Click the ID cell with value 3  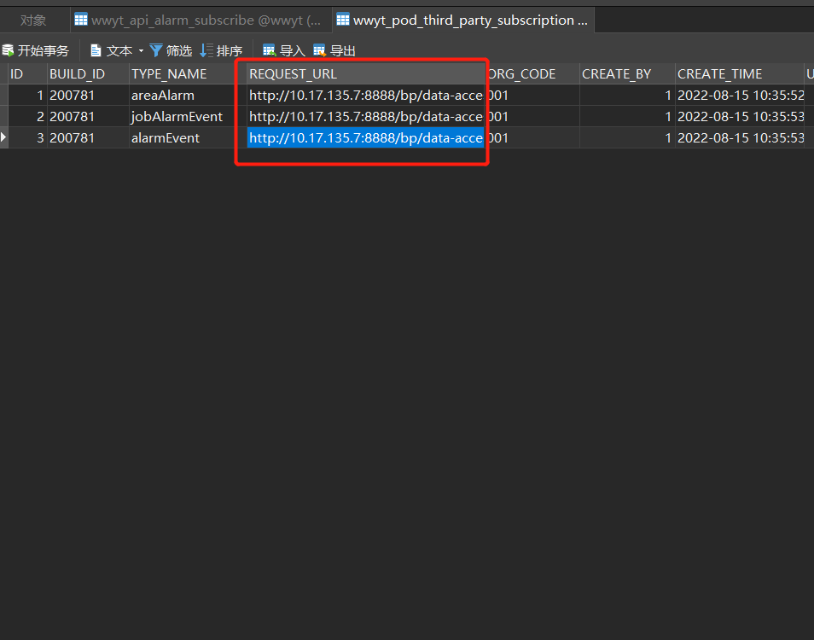[x=27, y=137]
